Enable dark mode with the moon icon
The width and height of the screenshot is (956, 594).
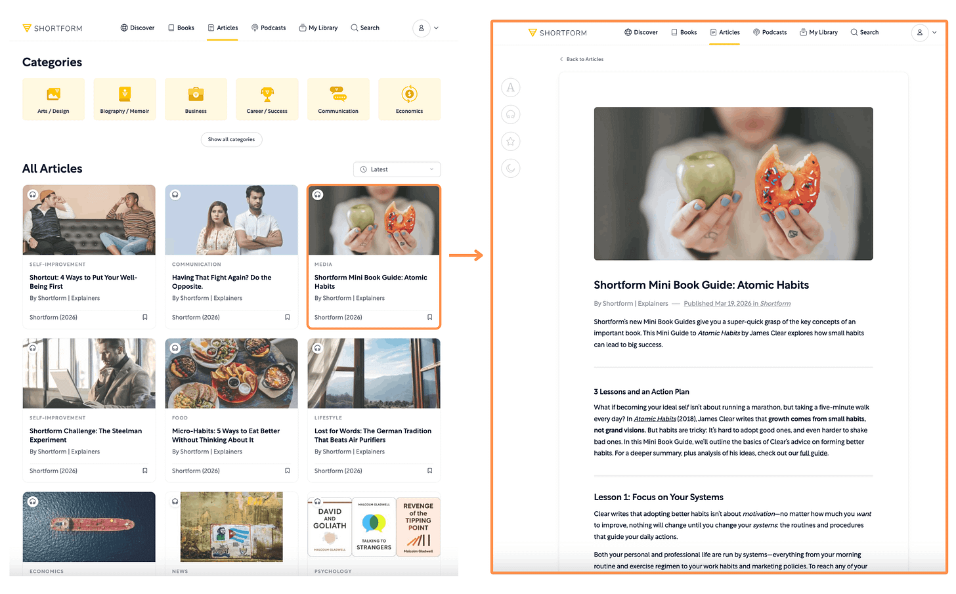(x=511, y=168)
